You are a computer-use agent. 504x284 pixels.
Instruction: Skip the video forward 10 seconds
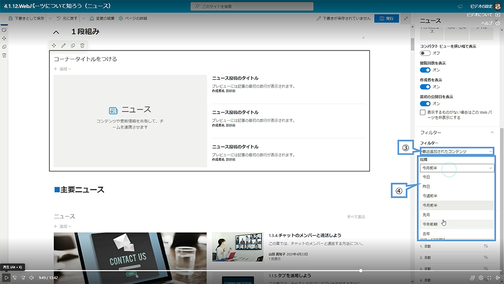pos(23,277)
